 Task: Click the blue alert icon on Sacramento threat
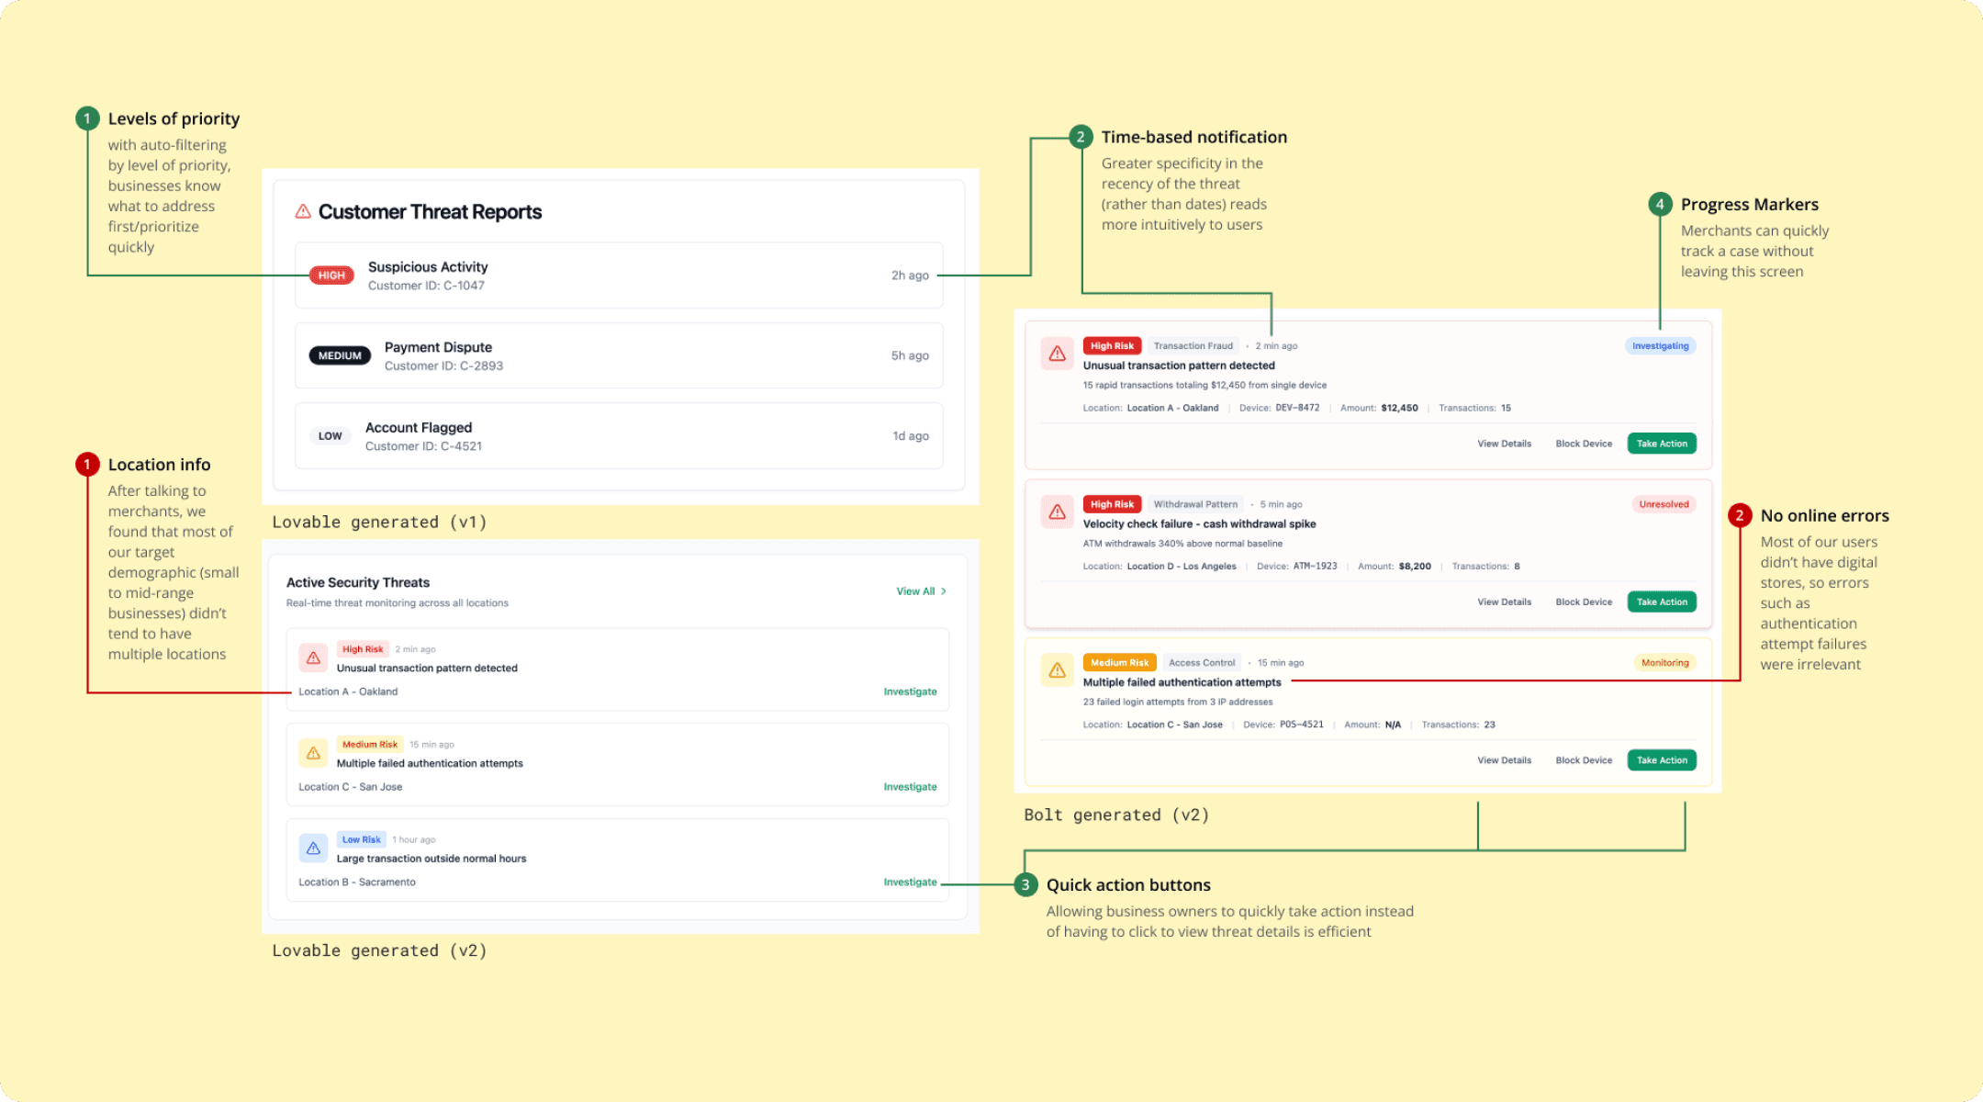pos(313,848)
